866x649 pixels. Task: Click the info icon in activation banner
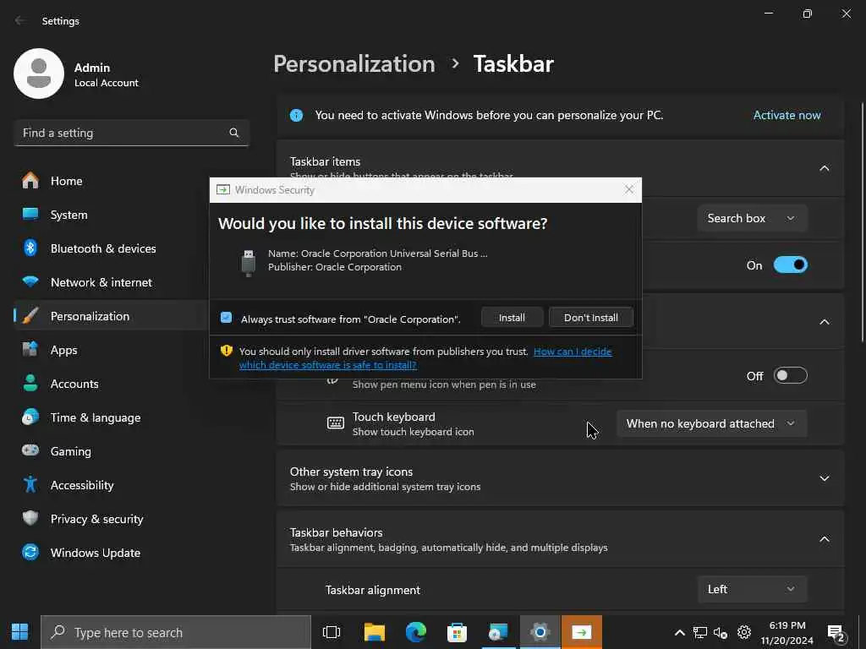tap(297, 115)
